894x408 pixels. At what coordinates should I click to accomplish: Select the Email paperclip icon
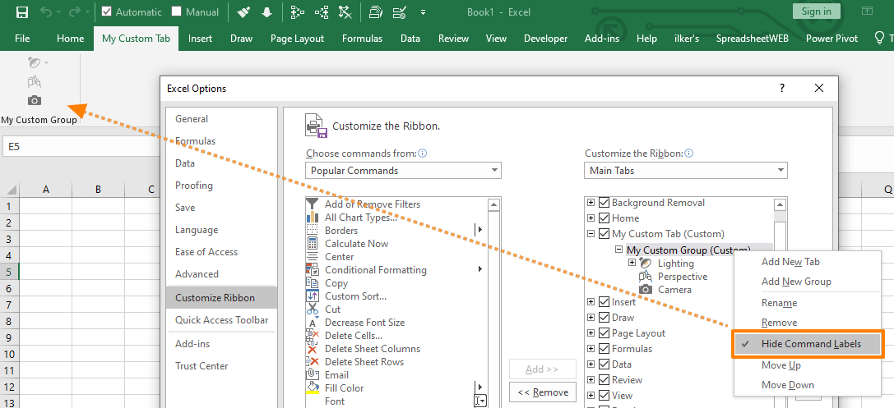pyautogui.click(x=313, y=374)
